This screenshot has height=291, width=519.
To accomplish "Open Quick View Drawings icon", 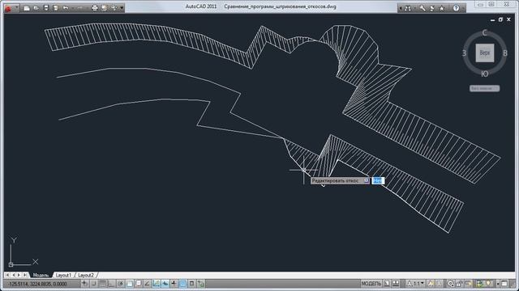I will [x=396, y=284].
